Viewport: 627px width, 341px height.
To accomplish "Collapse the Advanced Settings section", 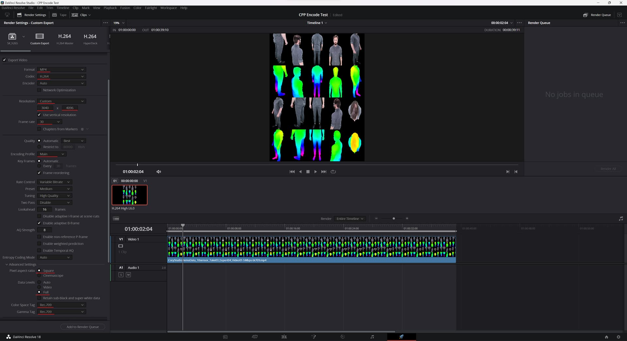I will (7, 264).
